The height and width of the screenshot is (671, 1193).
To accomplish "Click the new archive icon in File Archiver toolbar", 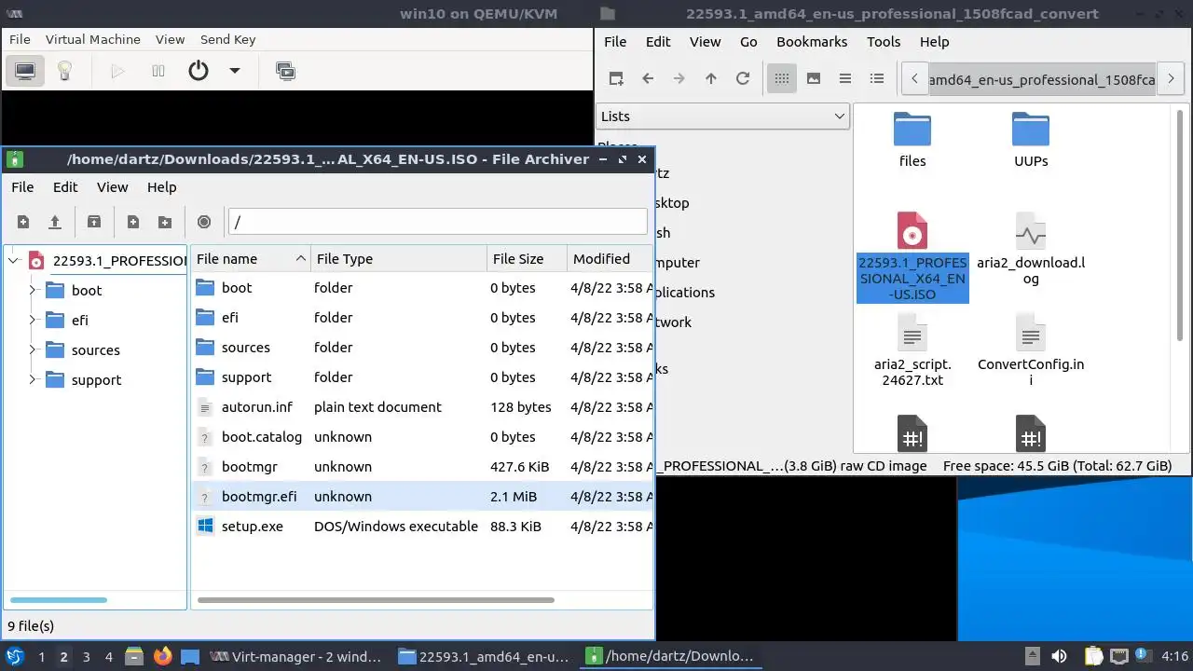I will (x=23, y=222).
